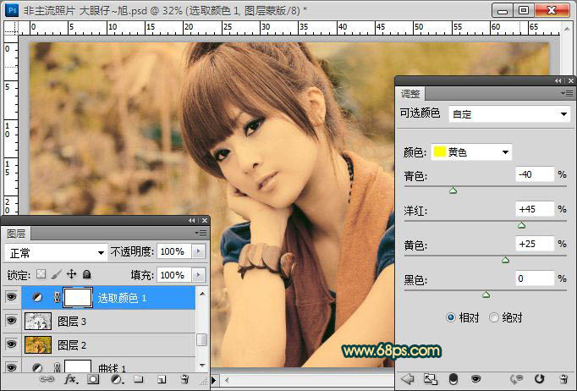Screen dimensions: 577x391
Task: Hide the 图层 3 layer
Action: click(x=11, y=321)
